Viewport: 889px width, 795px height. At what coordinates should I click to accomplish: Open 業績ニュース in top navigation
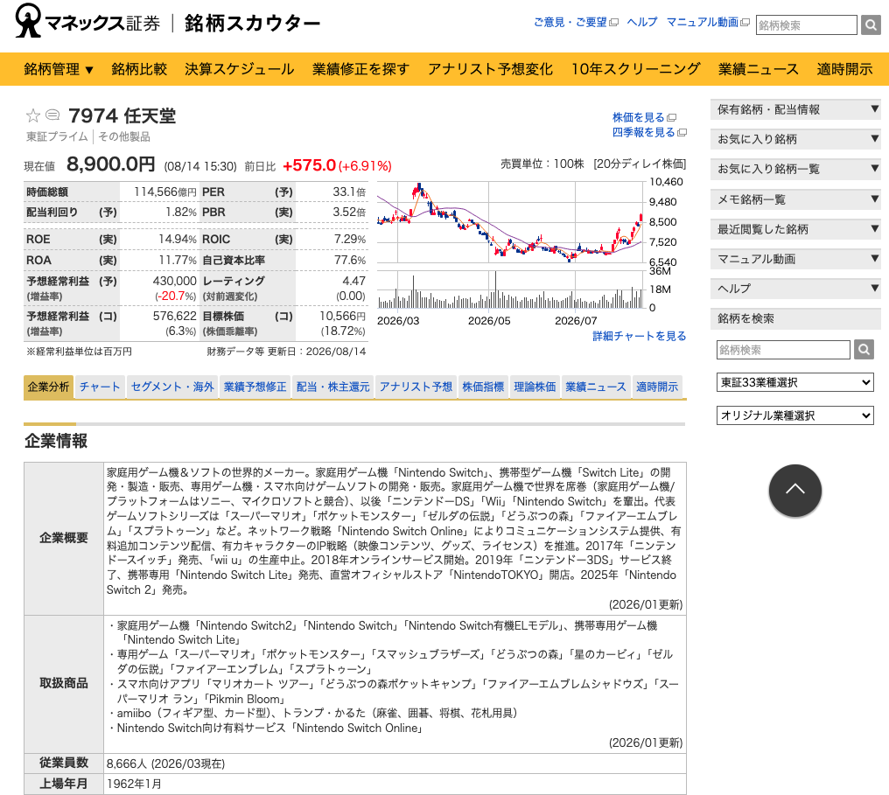point(758,69)
